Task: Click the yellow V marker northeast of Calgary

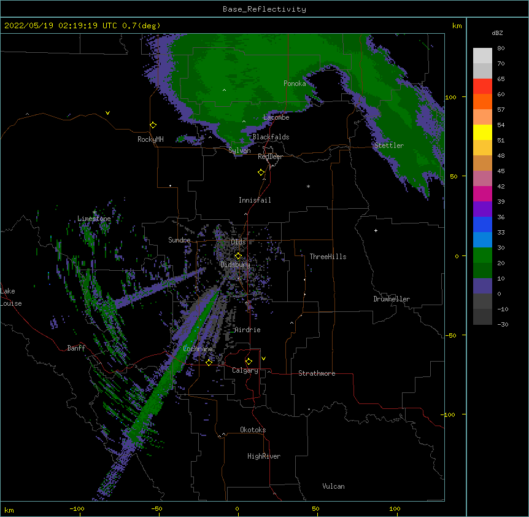Action: (263, 359)
